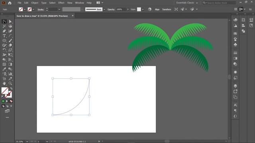The image size is (255, 143).
Task: Select the Zoom tool
Action: tap(10, 83)
